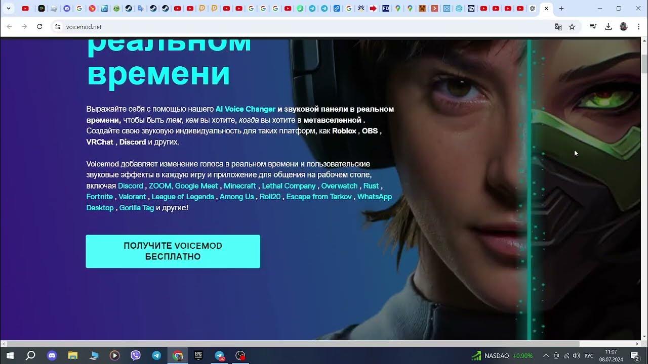Switch to the FD browser tab
The height and width of the screenshot is (364, 648).
[386, 9]
